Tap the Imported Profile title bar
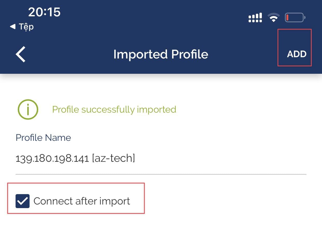 pyautogui.click(x=160, y=54)
